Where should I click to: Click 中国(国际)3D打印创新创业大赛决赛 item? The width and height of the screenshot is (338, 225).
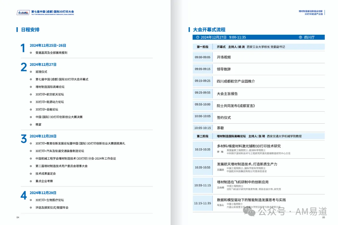pos(59,117)
